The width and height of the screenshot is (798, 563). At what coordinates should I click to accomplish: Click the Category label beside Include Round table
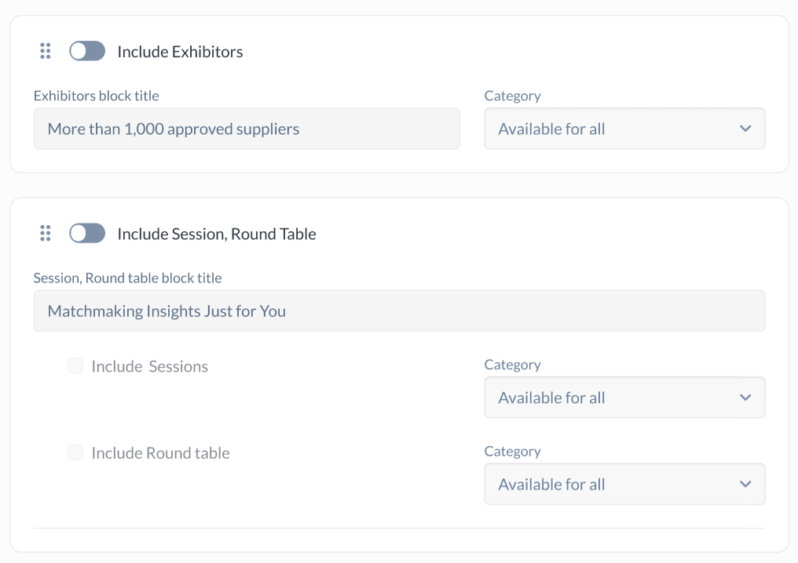point(512,452)
